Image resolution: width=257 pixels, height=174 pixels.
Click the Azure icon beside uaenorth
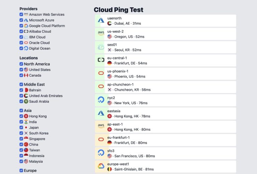click(101, 21)
